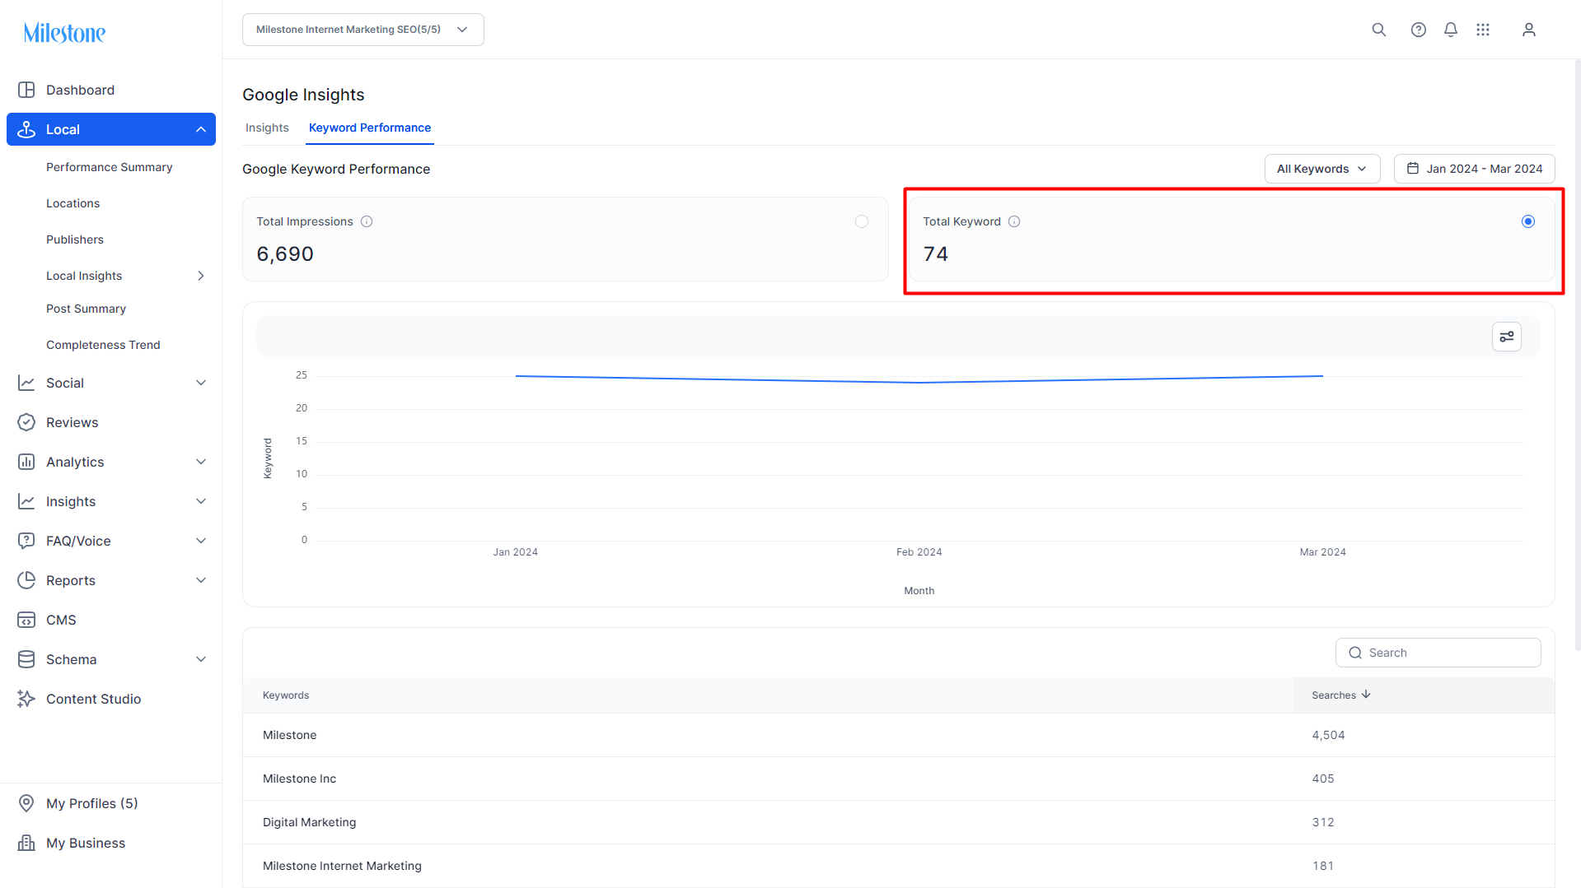Click the Milestone logo
The width and height of the screenshot is (1581, 888).
[x=64, y=33]
